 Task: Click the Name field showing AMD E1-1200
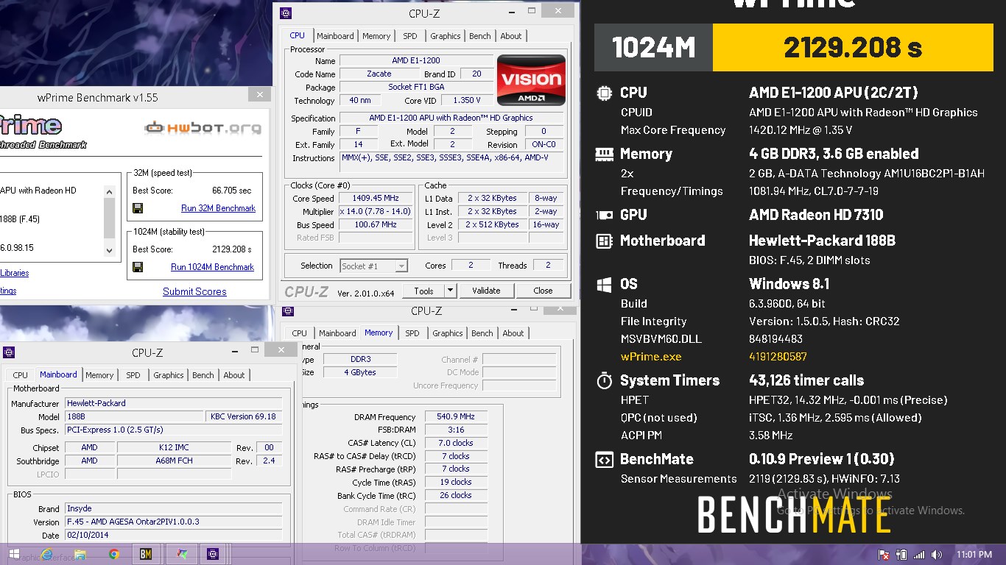click(x=416, y=60)
